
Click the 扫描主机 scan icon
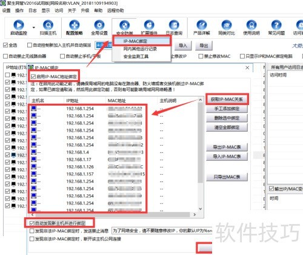click(48, 25)
